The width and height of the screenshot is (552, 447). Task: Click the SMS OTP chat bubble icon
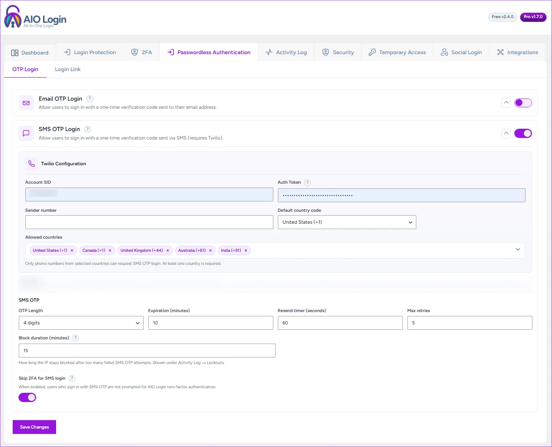click(x=26, y=133)
